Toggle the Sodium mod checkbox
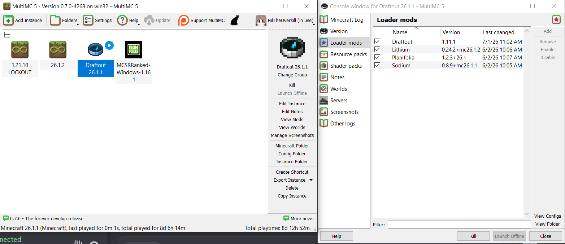 pos(377,66)
